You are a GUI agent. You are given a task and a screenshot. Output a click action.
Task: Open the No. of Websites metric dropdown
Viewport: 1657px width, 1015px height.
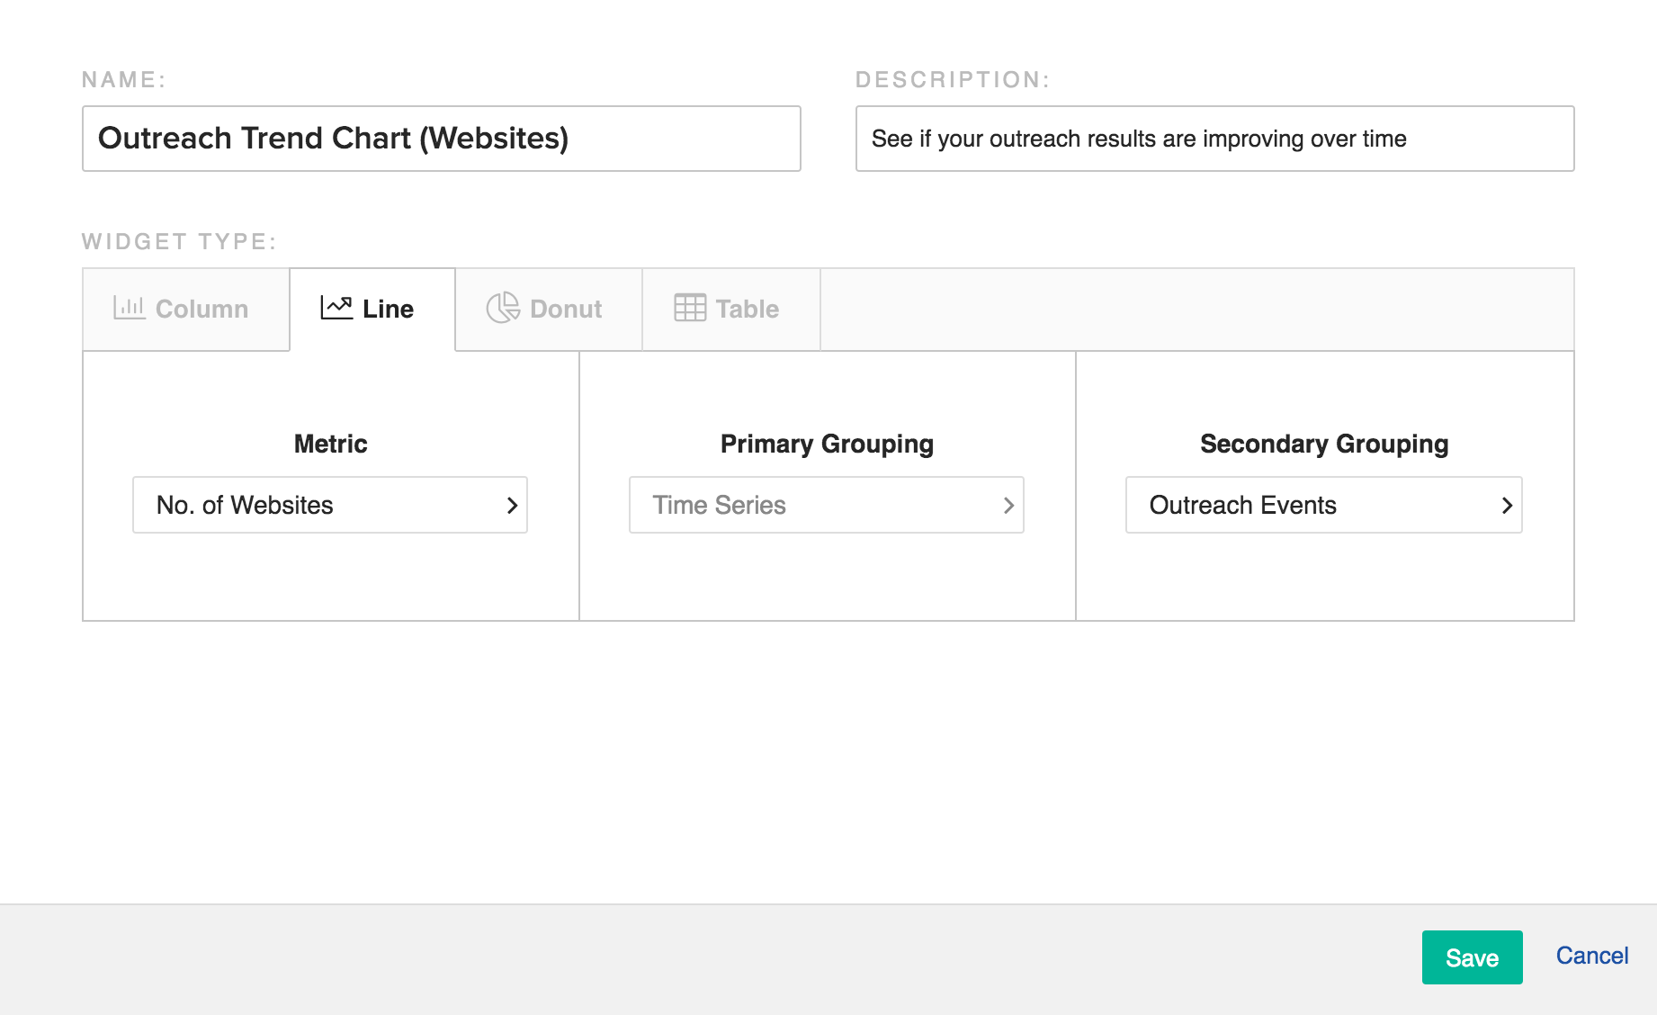[329, 505]
